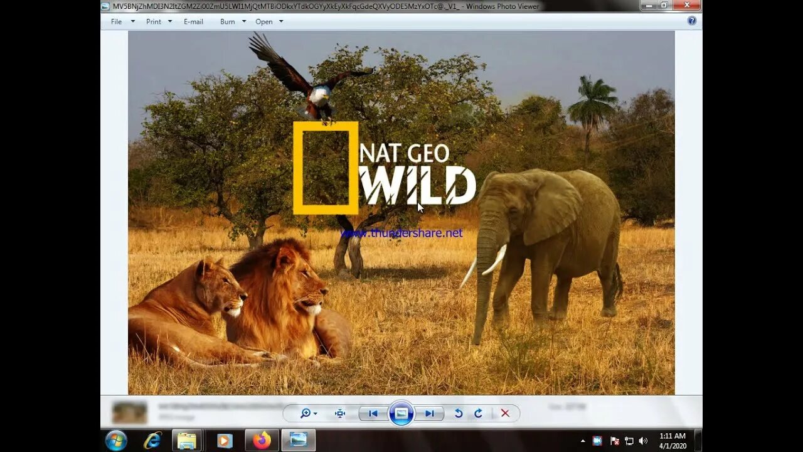The height and width of the screenshot is (452, 803).
Task: Open the Open menu
Action: coord(263,21)
